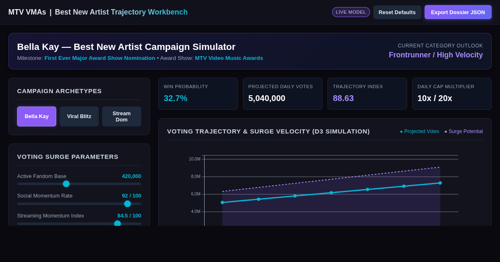The height and width of the screenshot is (262, 500).
Task: Click the first data point on Projected Votes line
Action: 222,203
